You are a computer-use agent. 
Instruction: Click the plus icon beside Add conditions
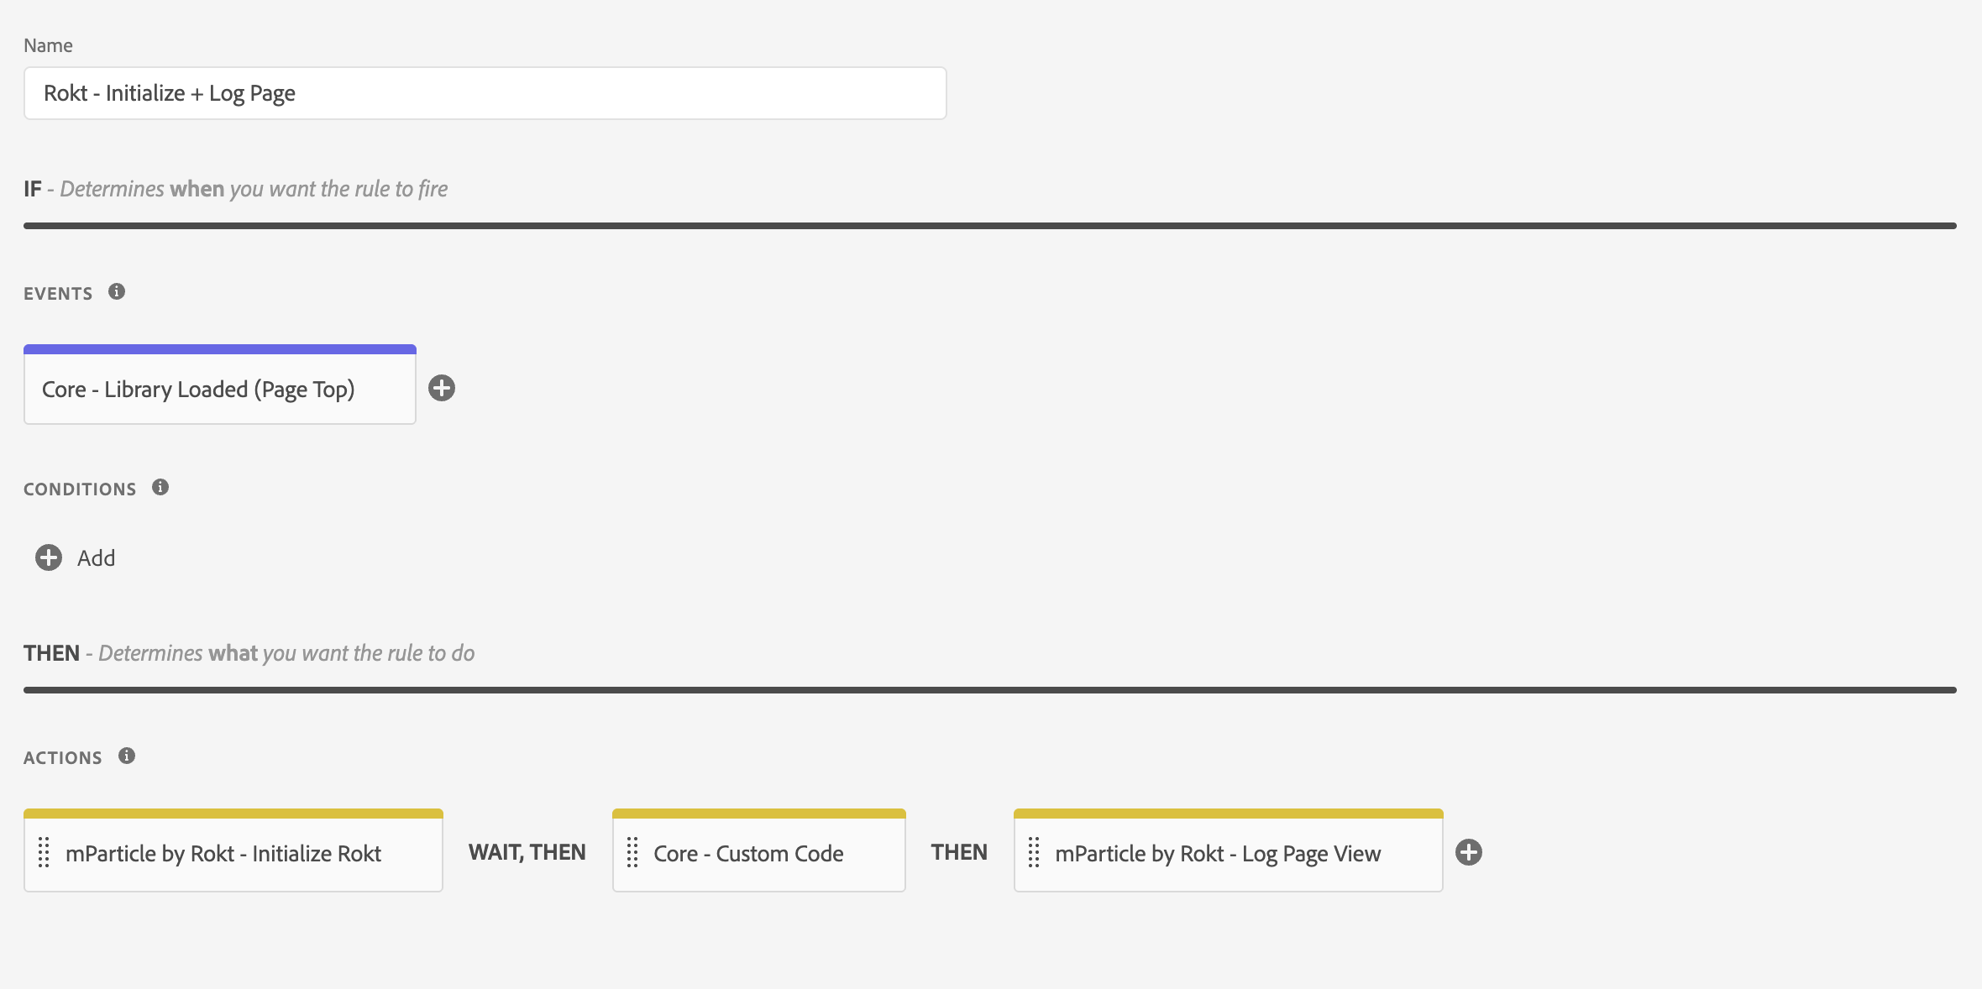point(47,557)
